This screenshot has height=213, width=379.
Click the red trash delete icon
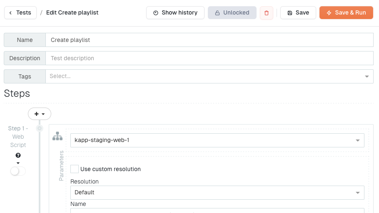coord(267,13)
